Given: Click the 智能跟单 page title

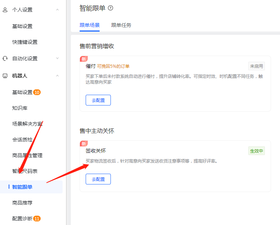Looking at the screenshot, I should (x=92, y=8).
